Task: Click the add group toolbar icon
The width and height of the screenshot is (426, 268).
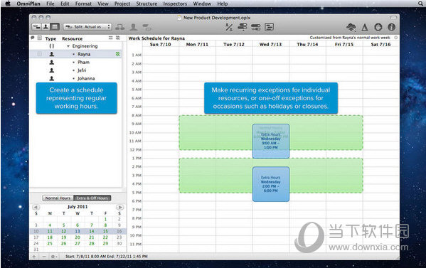Action: tap(119, 27)
